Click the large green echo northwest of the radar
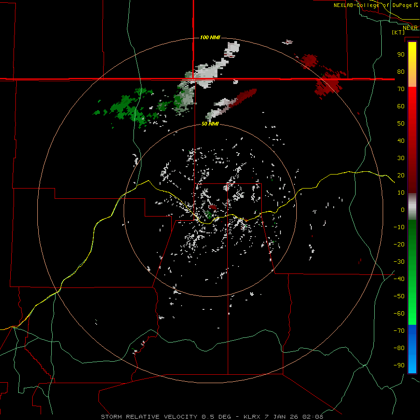The image size is (420, 420). (128, 108)
